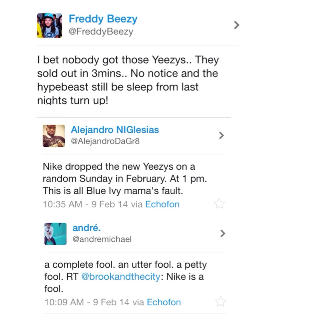Click the @andremichael handle
Image resolution: width=321 pixels, height=321 pixels.
[102, 239]
